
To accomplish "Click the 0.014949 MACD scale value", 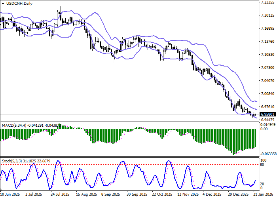I will 269,125.
